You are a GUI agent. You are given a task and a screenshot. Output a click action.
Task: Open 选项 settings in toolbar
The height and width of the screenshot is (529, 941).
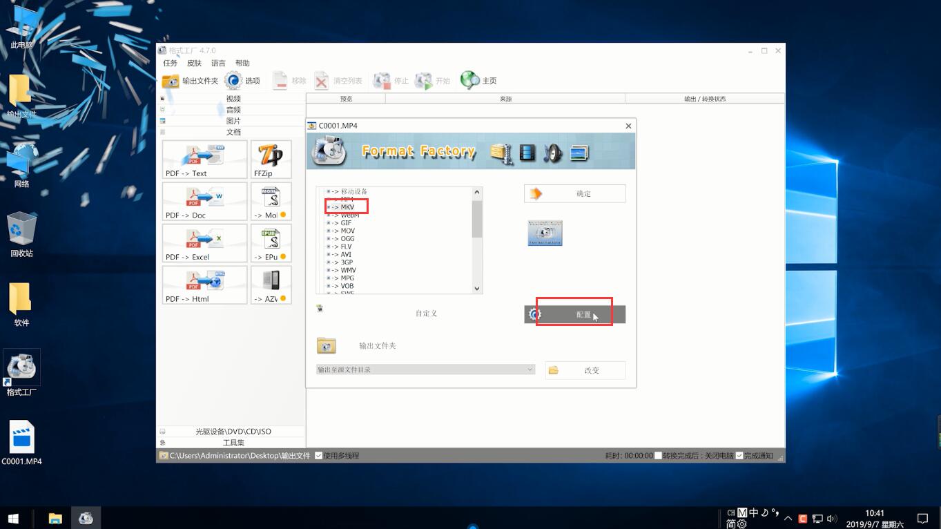pos(242,81)
